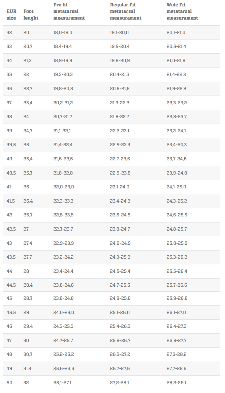Select Pro fit value 22,0-23,0

[64, 187]
